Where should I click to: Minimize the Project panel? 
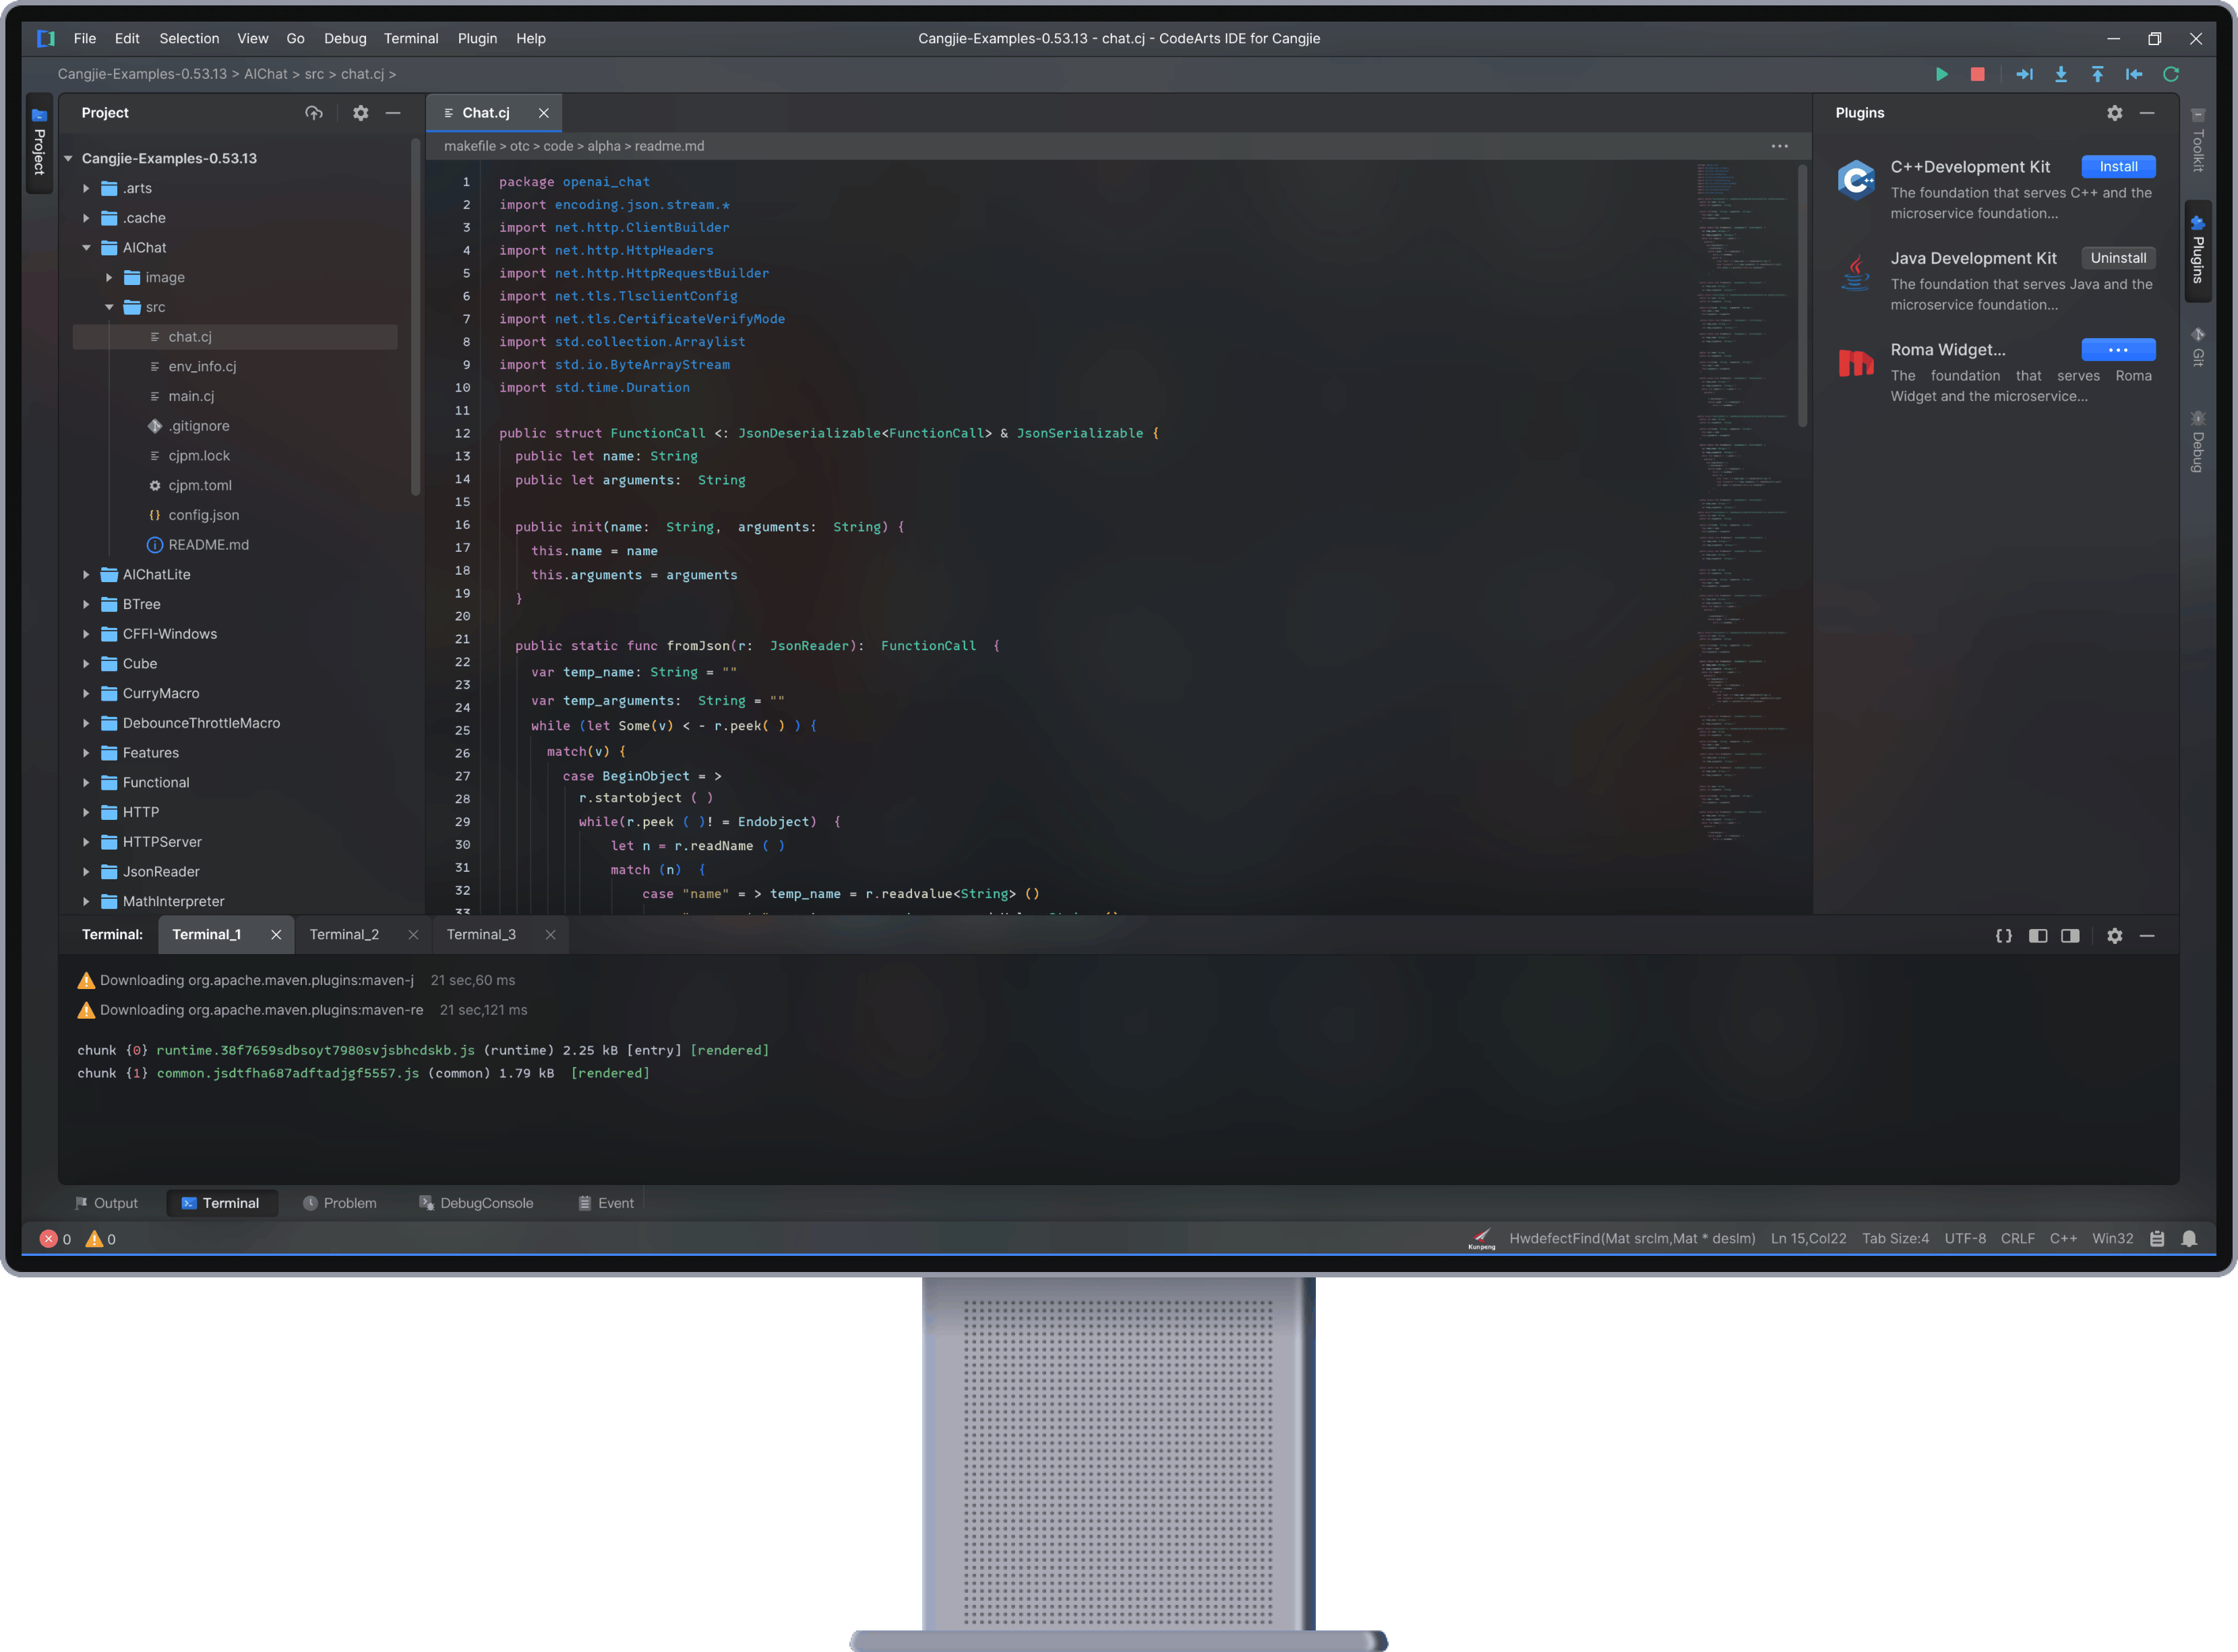393,113
